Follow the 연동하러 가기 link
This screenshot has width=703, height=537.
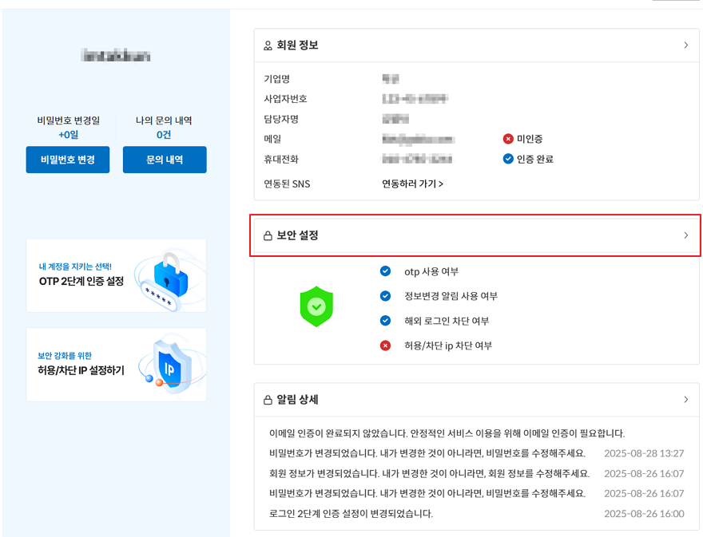[412, 184]
